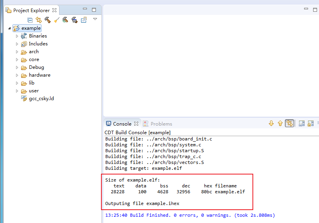Click the board_init.c build line
The height and width of the screenshot is (223, 319).
click(x=159, y=139)
